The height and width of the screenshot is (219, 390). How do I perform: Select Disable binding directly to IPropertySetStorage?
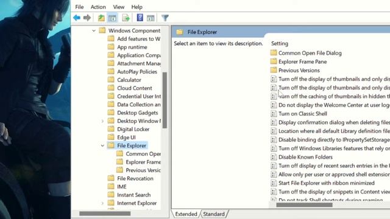click(330, 139)
